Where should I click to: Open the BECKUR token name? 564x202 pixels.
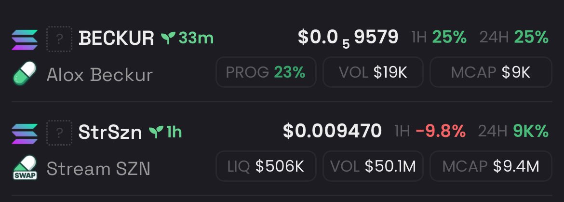click(x=116, y=38)
